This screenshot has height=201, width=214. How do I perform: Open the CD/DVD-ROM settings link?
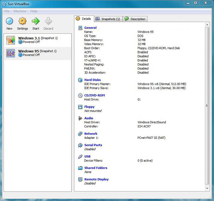pos(94,95)
